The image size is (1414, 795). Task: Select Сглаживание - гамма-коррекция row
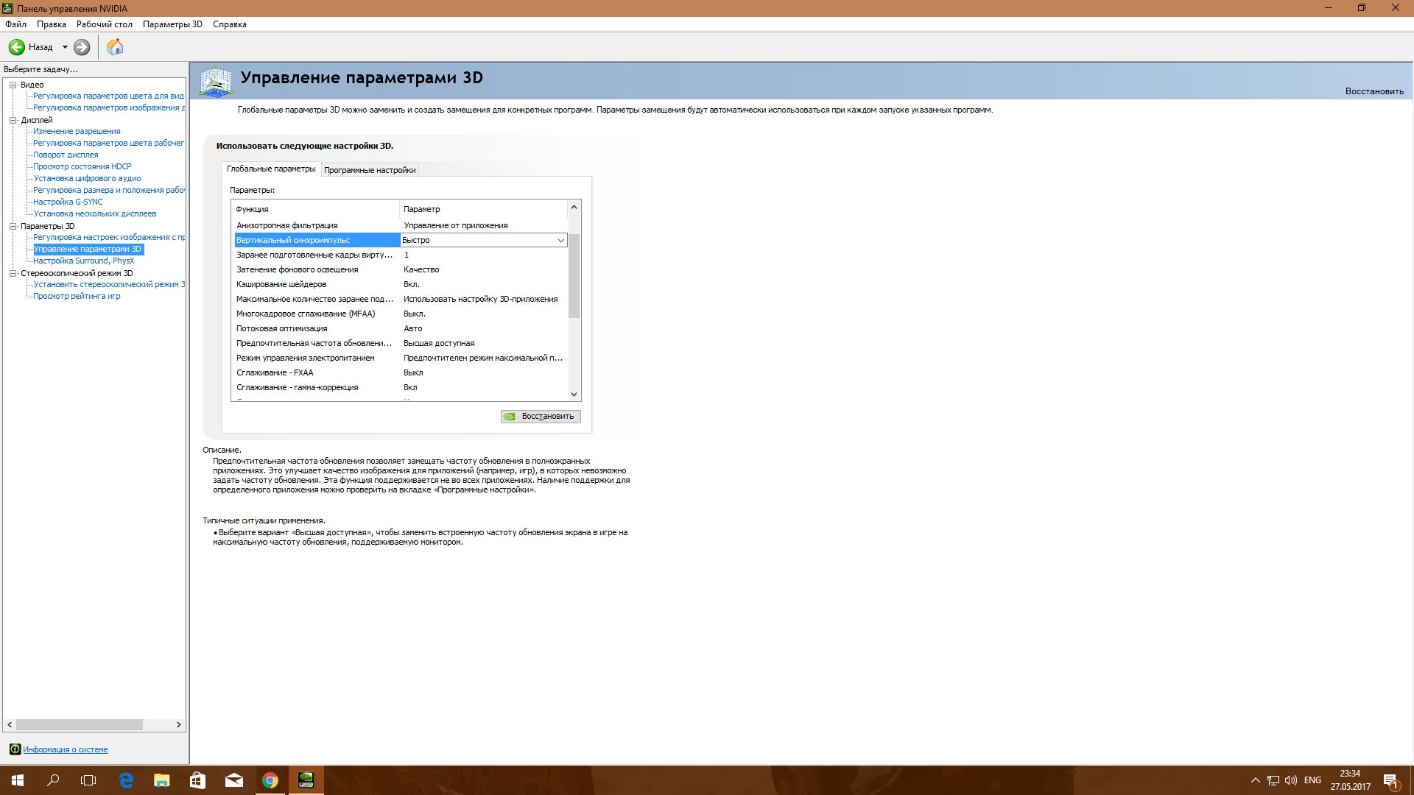[x=401, y=387]
